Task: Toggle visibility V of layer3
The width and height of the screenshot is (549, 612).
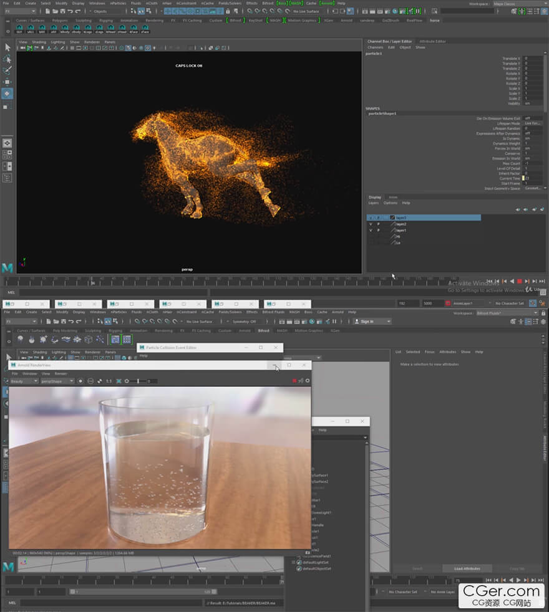Action: [371, 218]
